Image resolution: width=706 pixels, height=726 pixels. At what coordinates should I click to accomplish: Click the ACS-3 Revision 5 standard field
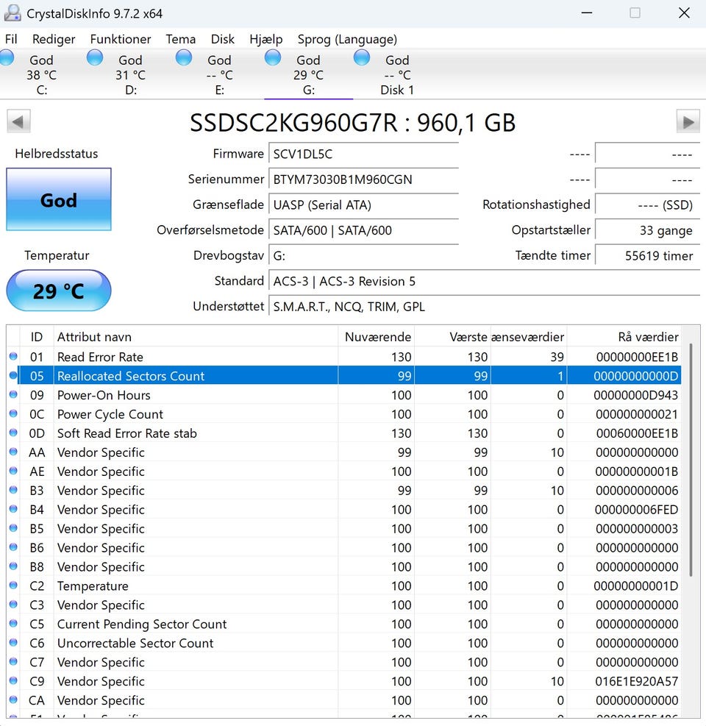[x=484, y=282]
